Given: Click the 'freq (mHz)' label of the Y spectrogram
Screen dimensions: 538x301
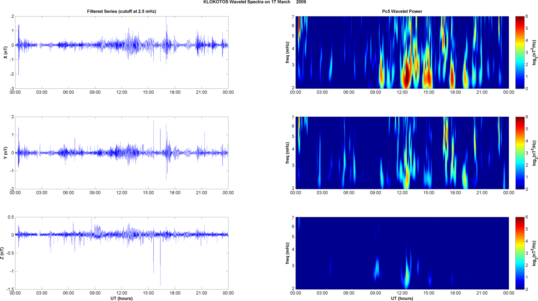Looking at the screenshot, I should pyautogui.click(x=287, y=153).
